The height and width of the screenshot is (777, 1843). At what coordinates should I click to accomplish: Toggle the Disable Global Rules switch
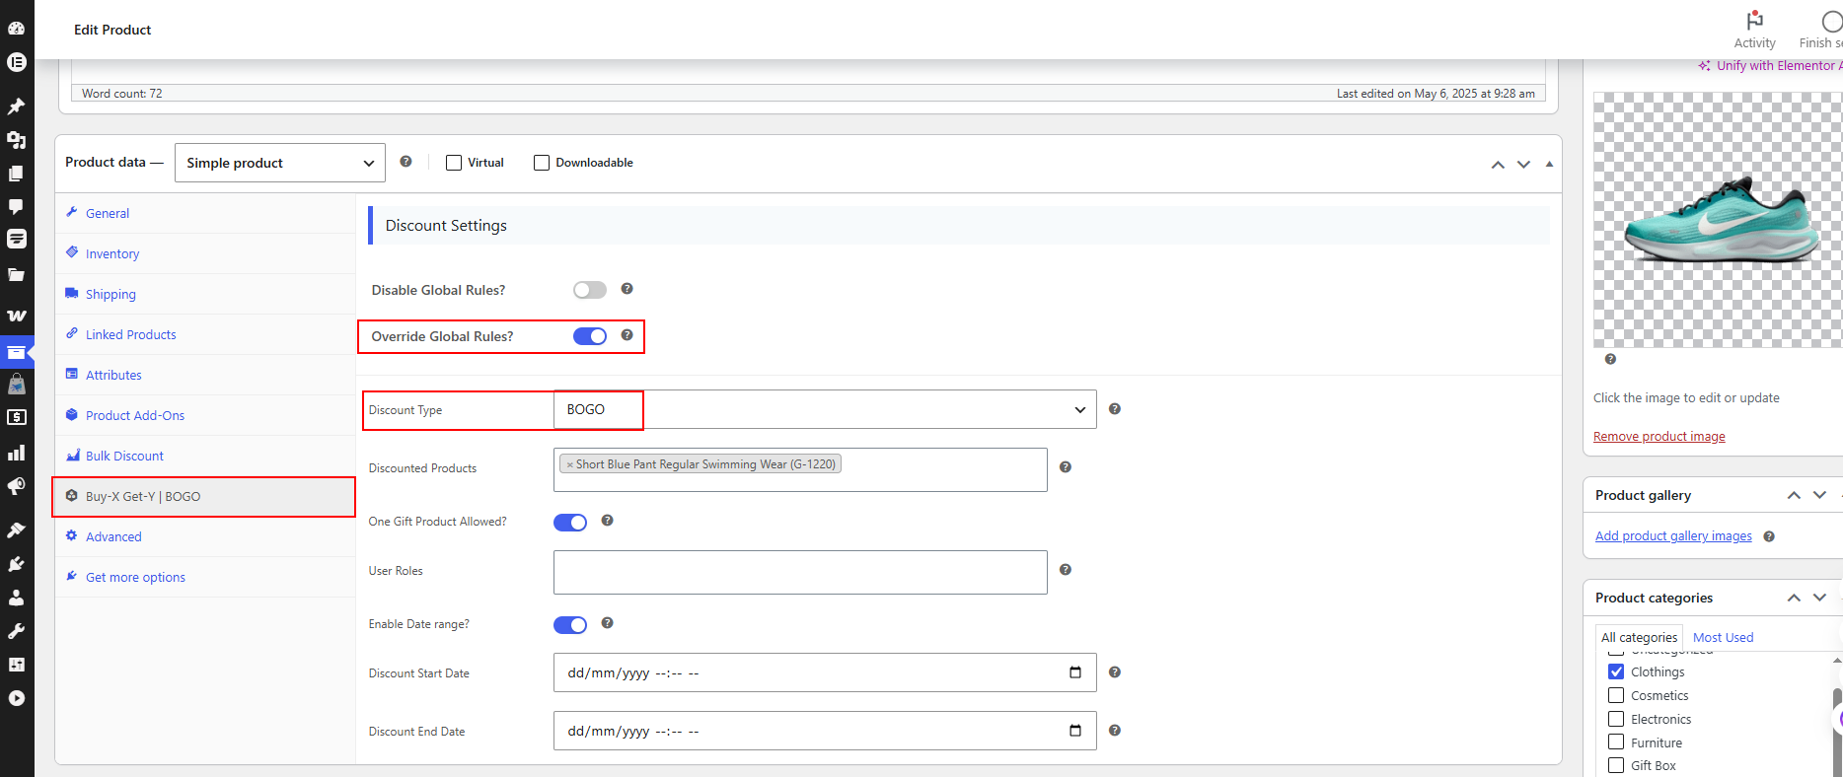(x=590, y=290)
